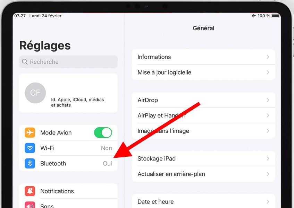
Task: Open the Stockage iPad chevron
Action: (x=268, y=158)
